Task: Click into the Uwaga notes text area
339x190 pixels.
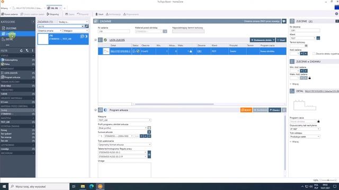Action: [124, 170]
